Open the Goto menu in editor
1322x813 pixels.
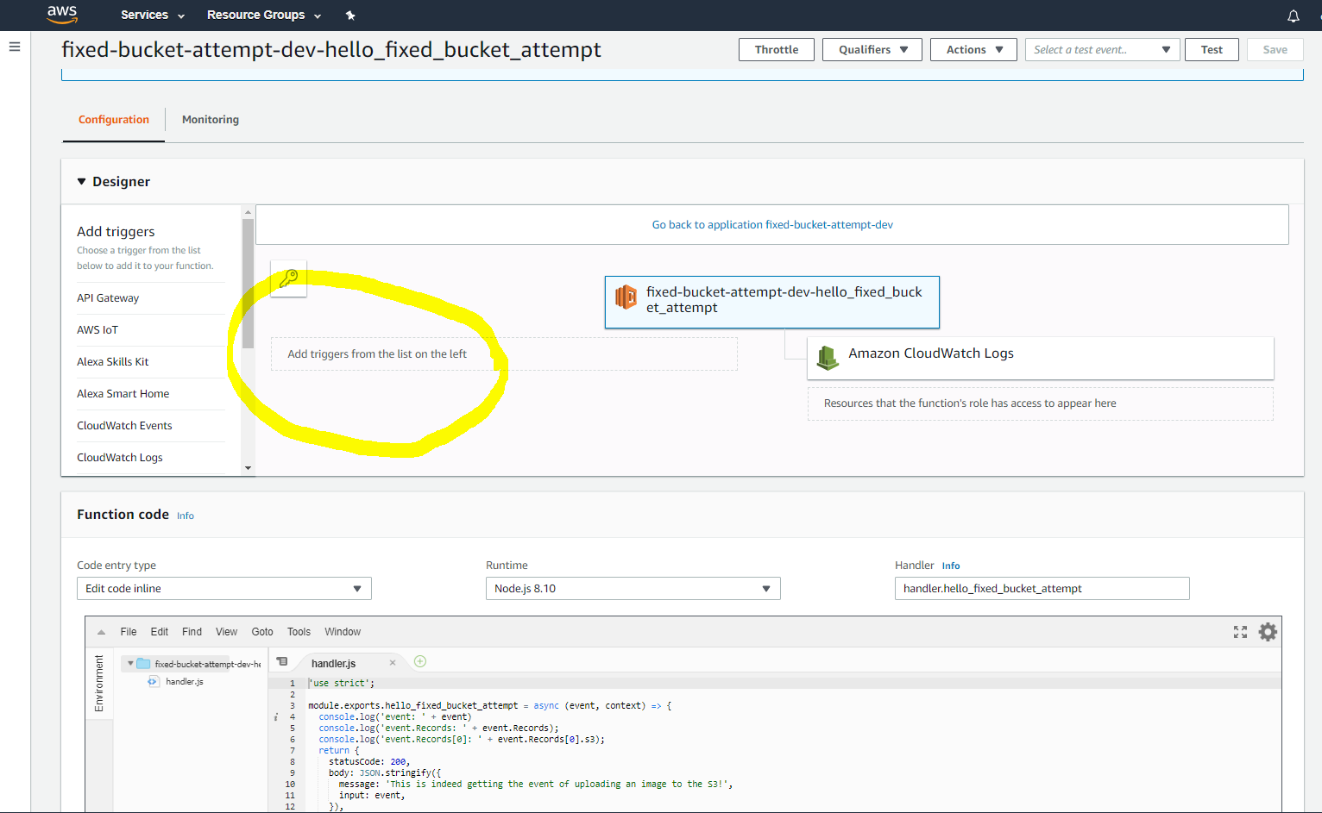coord(262,632)
